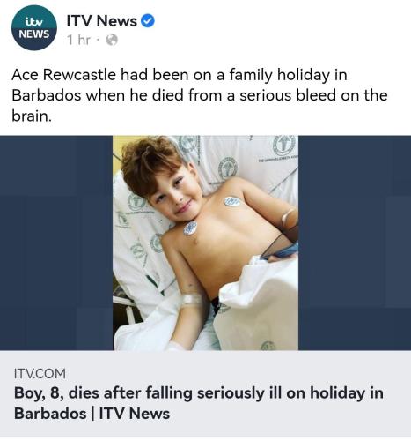The height and width of the screenshot is (441, 411).
Task: Click 'Barbados | ITV News' headline line
Action: coord(92,414)
